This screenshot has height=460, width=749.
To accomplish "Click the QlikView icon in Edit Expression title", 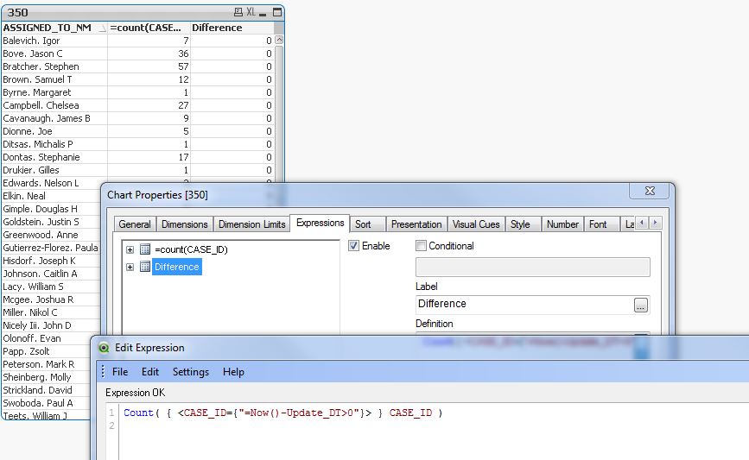I will tap(105, 348).
